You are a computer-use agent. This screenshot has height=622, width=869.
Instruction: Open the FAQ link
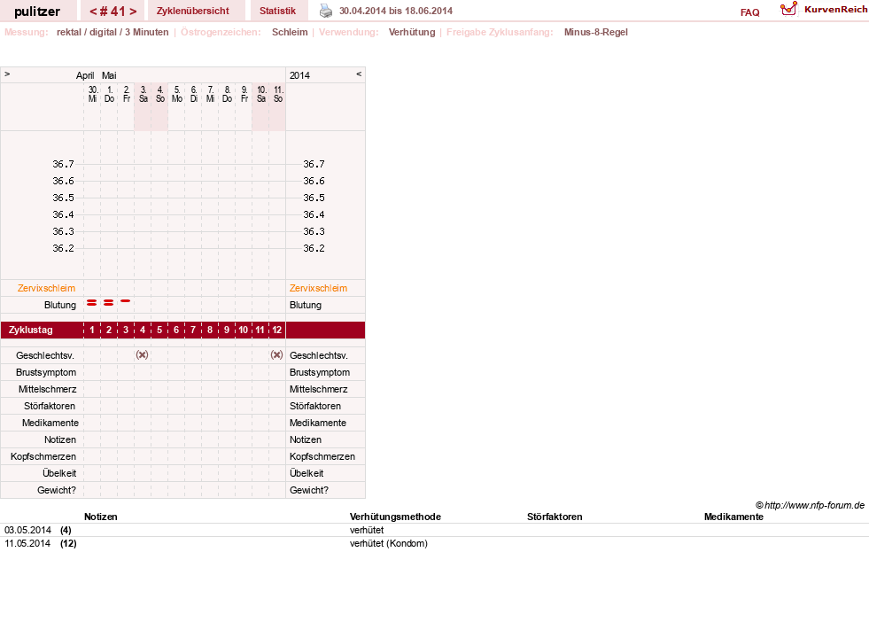pyautogui.click(x=749, y=12)
